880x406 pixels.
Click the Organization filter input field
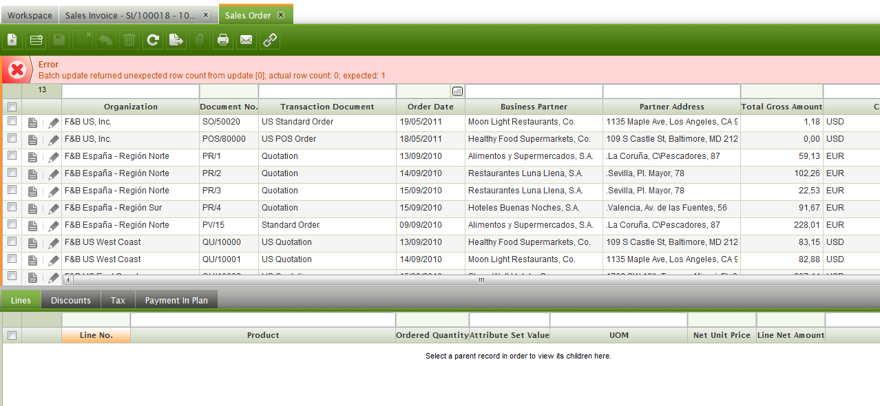click(130, 91)
